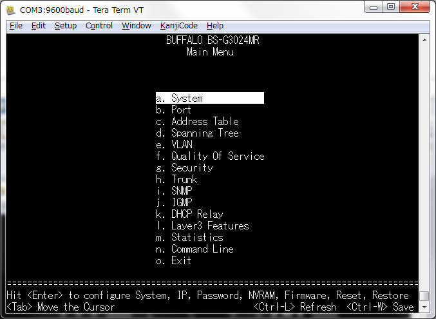Select 'a. System' menu entry

tap(210, 98)
